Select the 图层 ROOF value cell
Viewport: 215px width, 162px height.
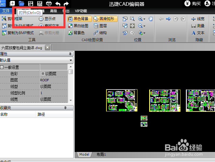54,80
